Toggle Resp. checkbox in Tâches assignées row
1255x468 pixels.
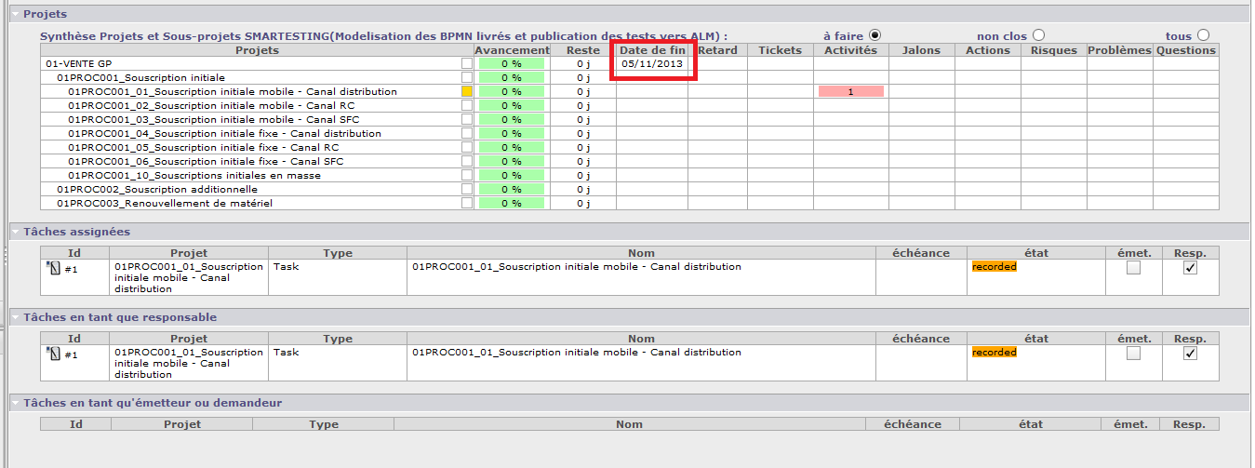pyautogui.click(x=1190, y=268)
